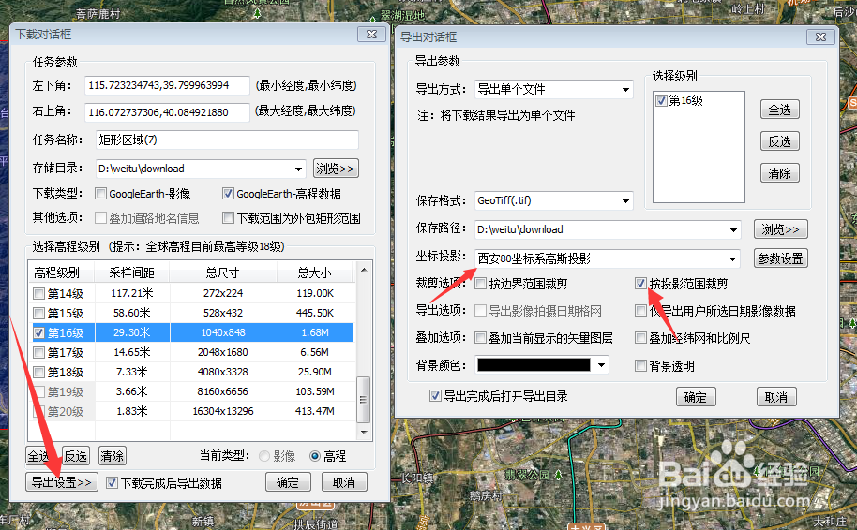Tick the 第15级 elevation level checkbox

point(38,314)
